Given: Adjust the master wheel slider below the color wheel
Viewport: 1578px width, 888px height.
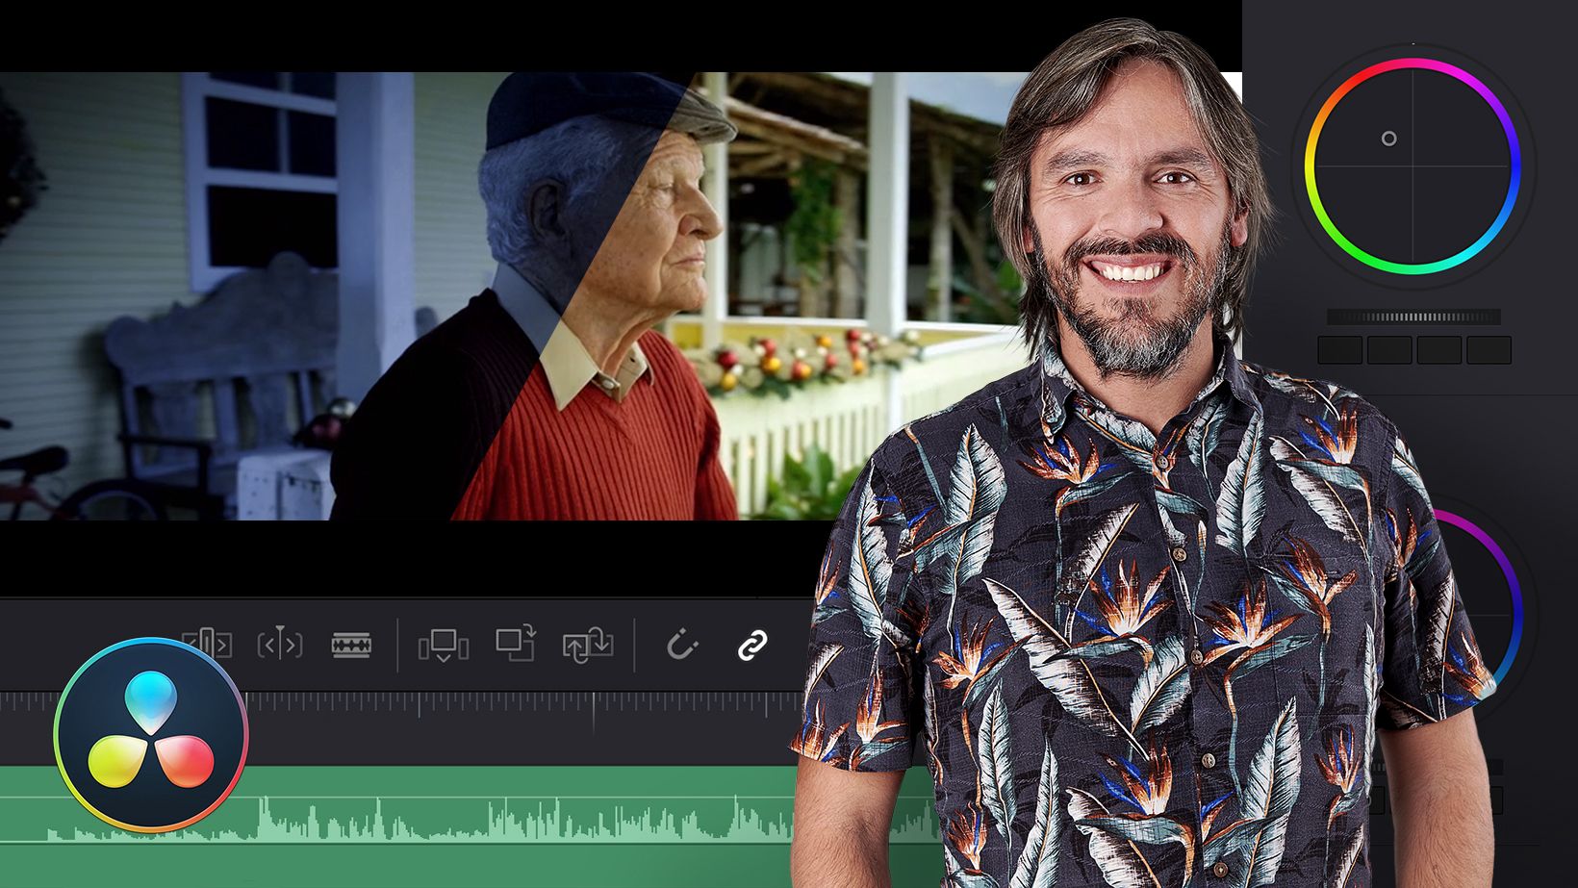Looking at the screenshot, I should point(1414,316).
